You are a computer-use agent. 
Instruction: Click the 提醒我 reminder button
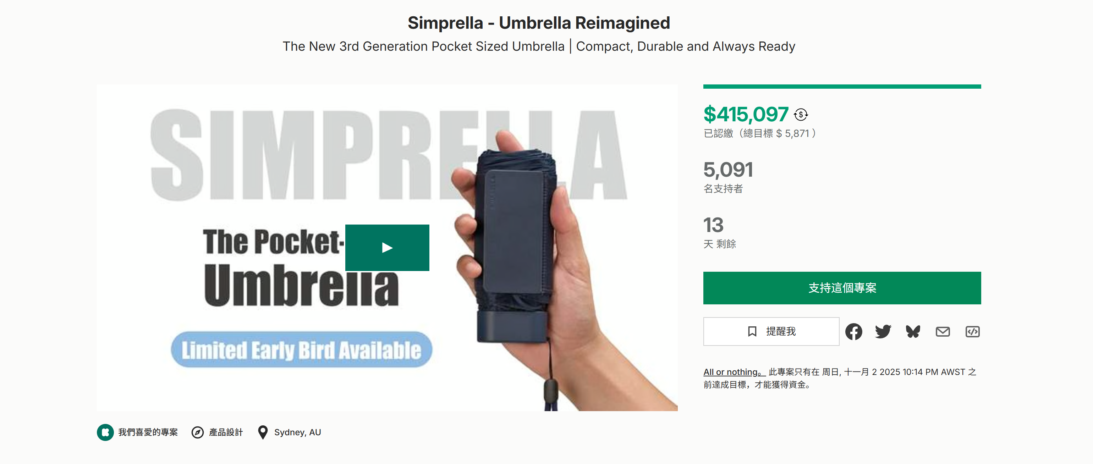770,332
